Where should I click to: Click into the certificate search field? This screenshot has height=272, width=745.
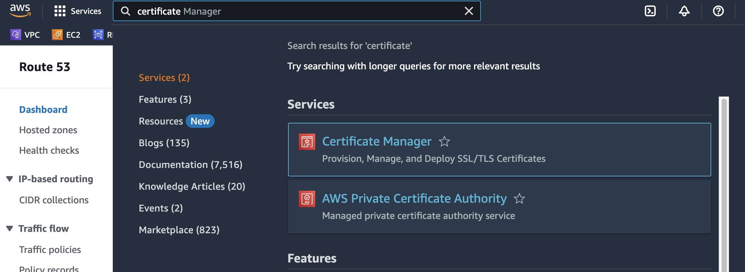297,11
